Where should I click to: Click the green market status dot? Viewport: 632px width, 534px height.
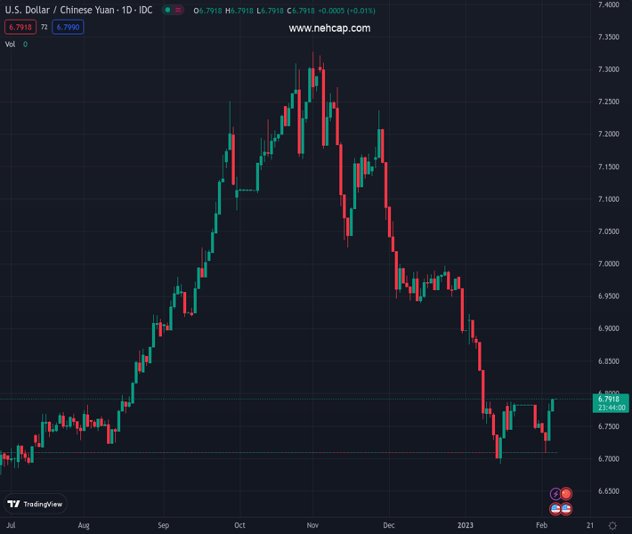click(x=167, y=10)
